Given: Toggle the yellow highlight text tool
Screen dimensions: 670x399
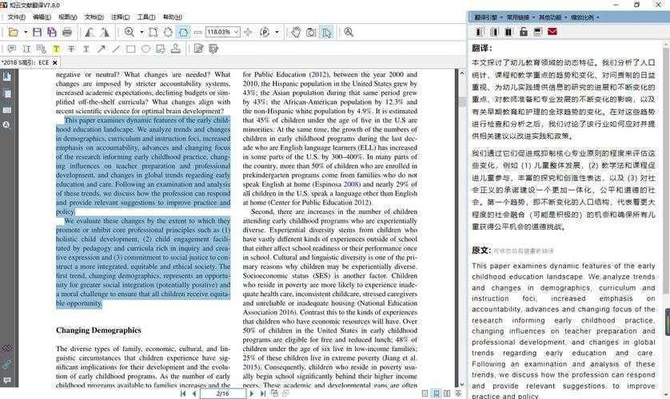Looking at the screenshot, I should click(56, 49).
